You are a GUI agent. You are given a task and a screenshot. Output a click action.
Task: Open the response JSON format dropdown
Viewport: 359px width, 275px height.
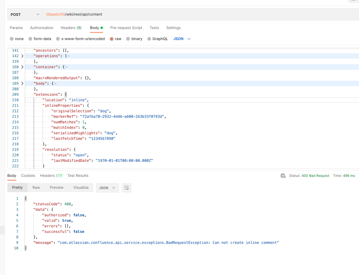click(x=107, y=188)
